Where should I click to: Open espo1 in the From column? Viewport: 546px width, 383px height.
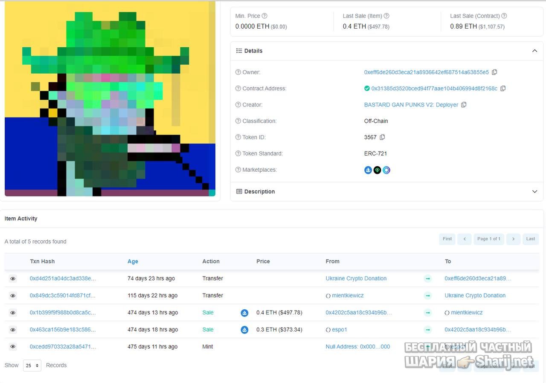tap(340, 330)
